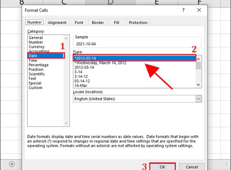
Task: Click the Sample value 2021-10-04
Action: [x=86, y=44]
